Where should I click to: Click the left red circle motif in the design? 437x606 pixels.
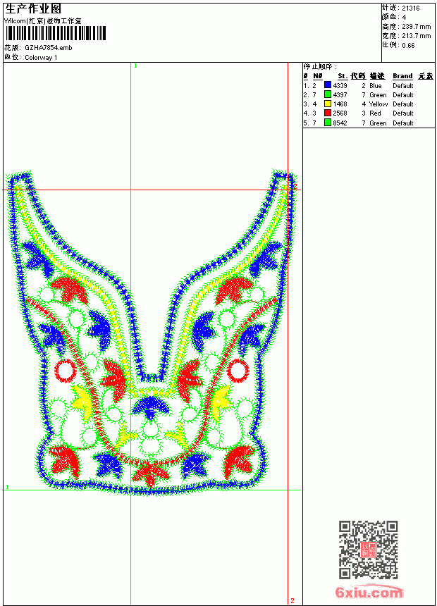point(66,371)
